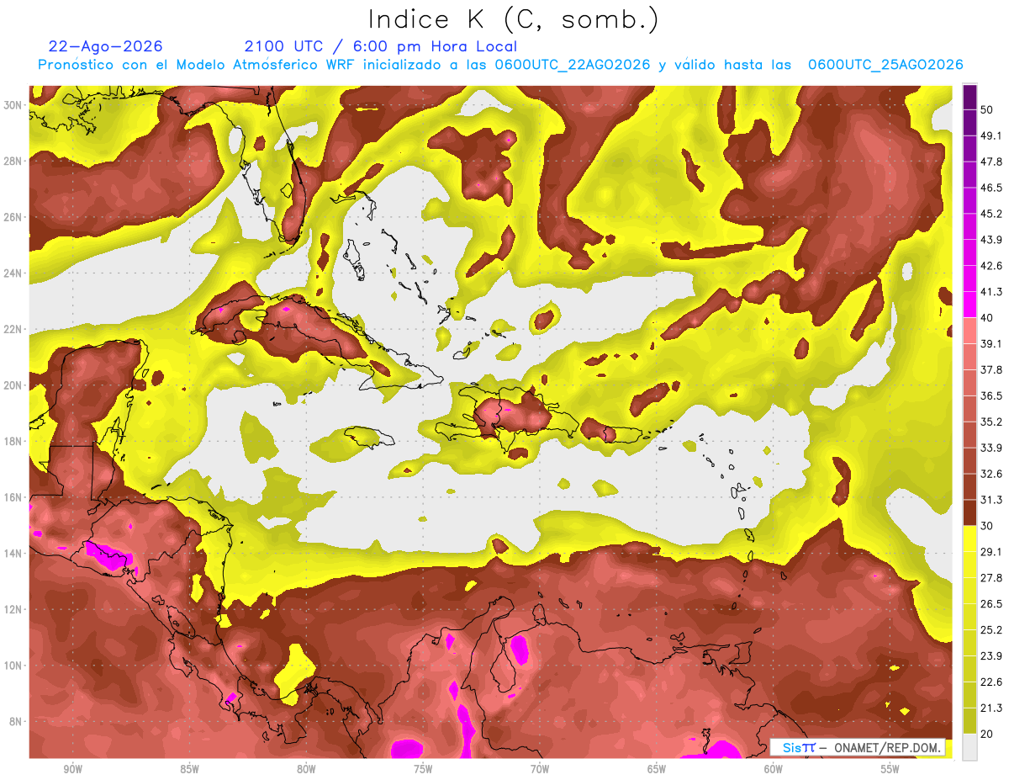Select the date text "22-Ago-2026"
Image resolution: width=1009 pixels, height=780 pixels.
(106, 46)
